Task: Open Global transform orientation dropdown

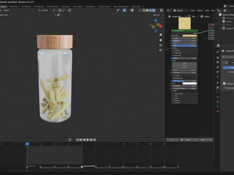Action: [x=44, y=10]
